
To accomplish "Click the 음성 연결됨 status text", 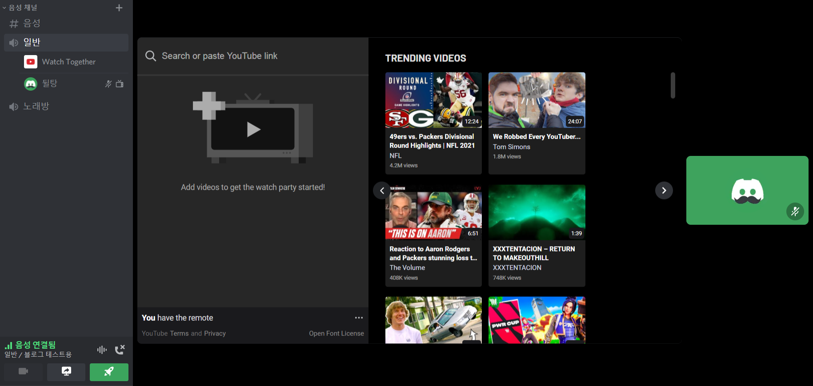I will pos(36,345).
